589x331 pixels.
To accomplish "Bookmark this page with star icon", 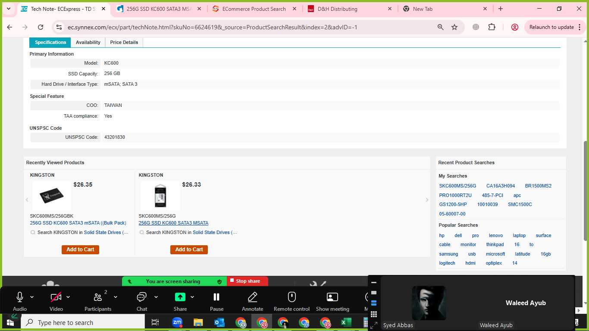I will coord(454,27).
